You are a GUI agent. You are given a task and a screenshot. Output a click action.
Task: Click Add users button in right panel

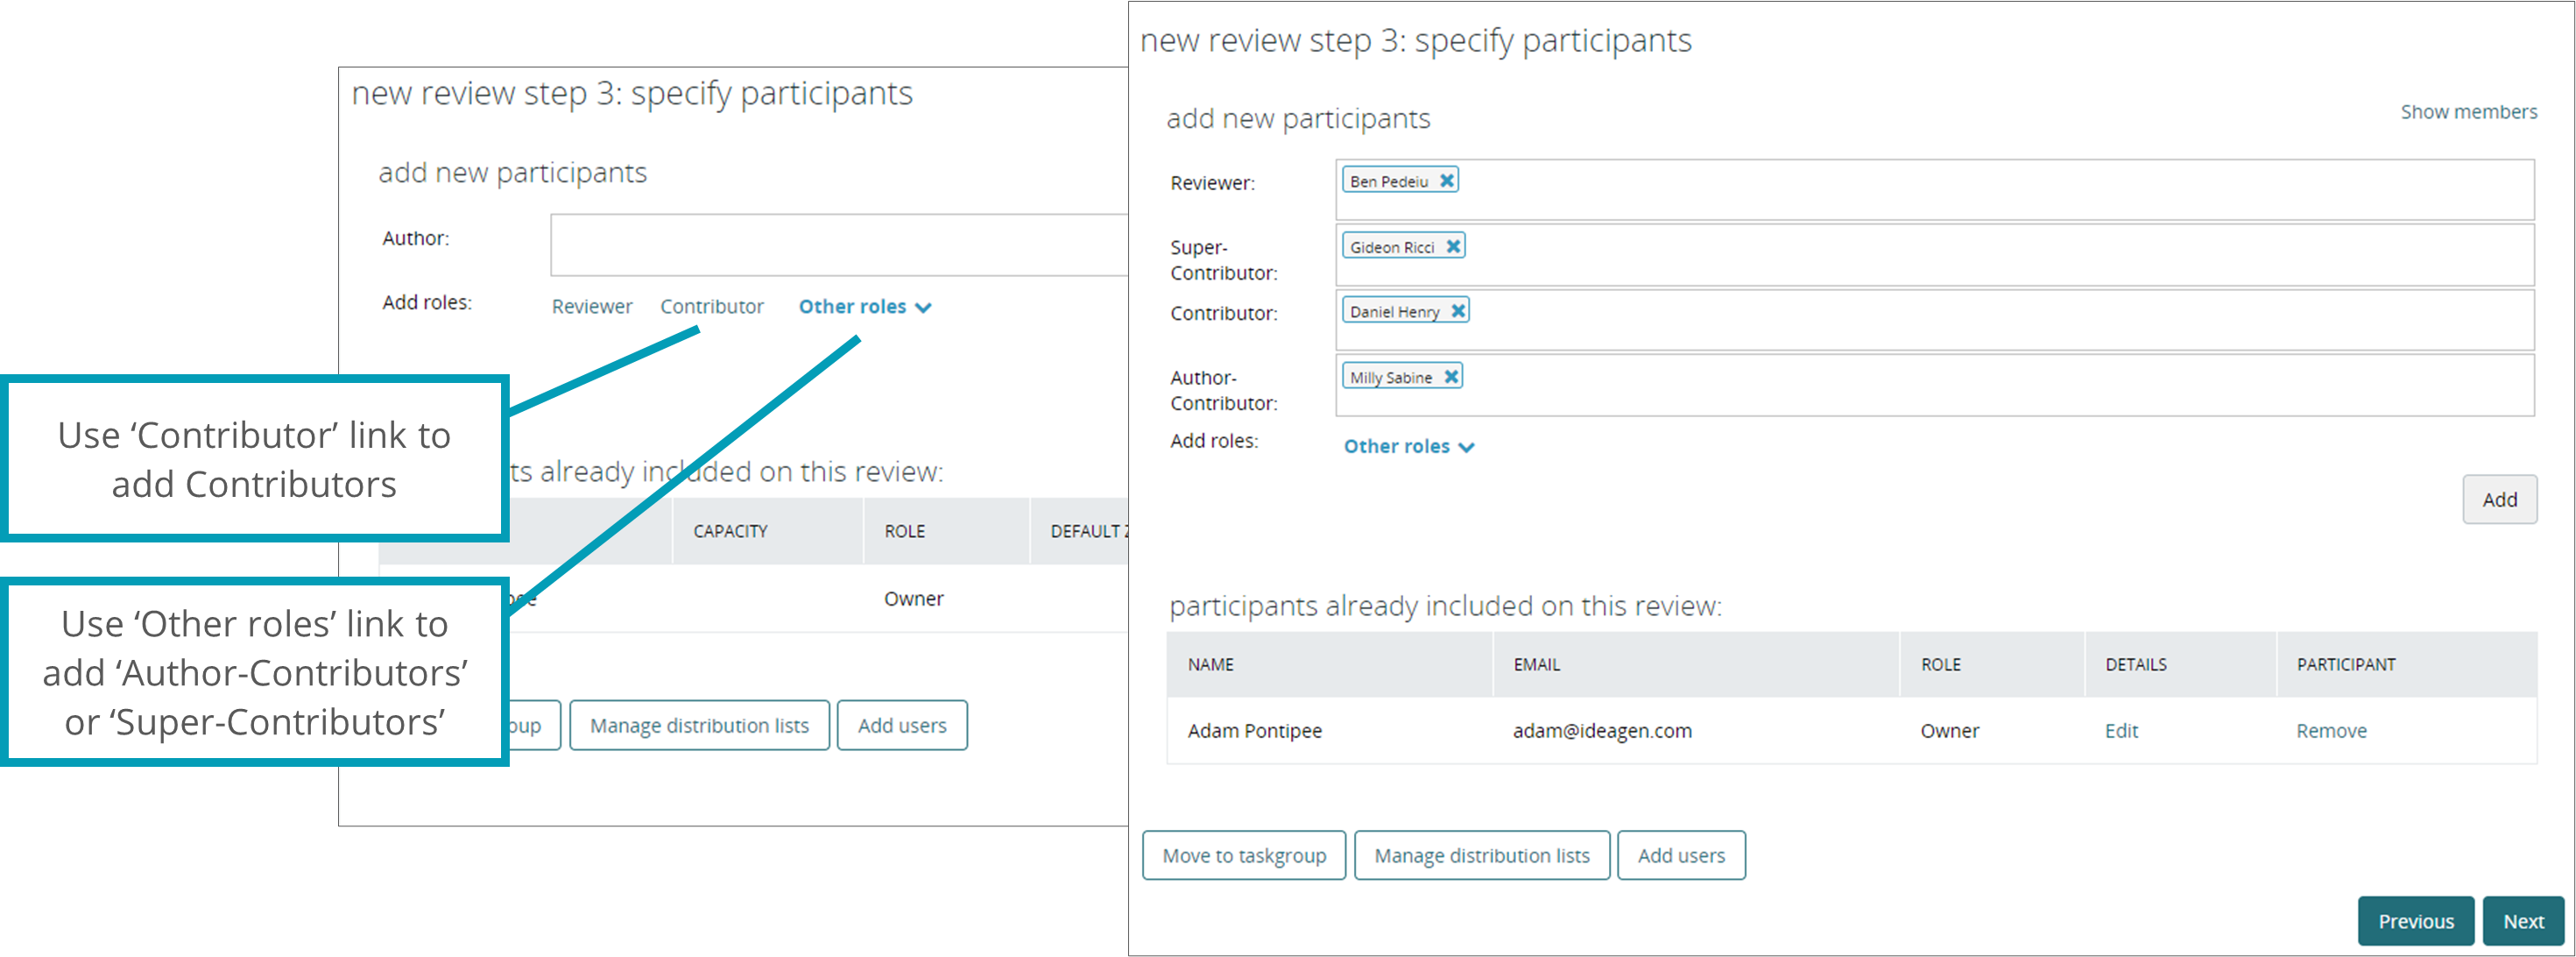[x=1681, y=856]
